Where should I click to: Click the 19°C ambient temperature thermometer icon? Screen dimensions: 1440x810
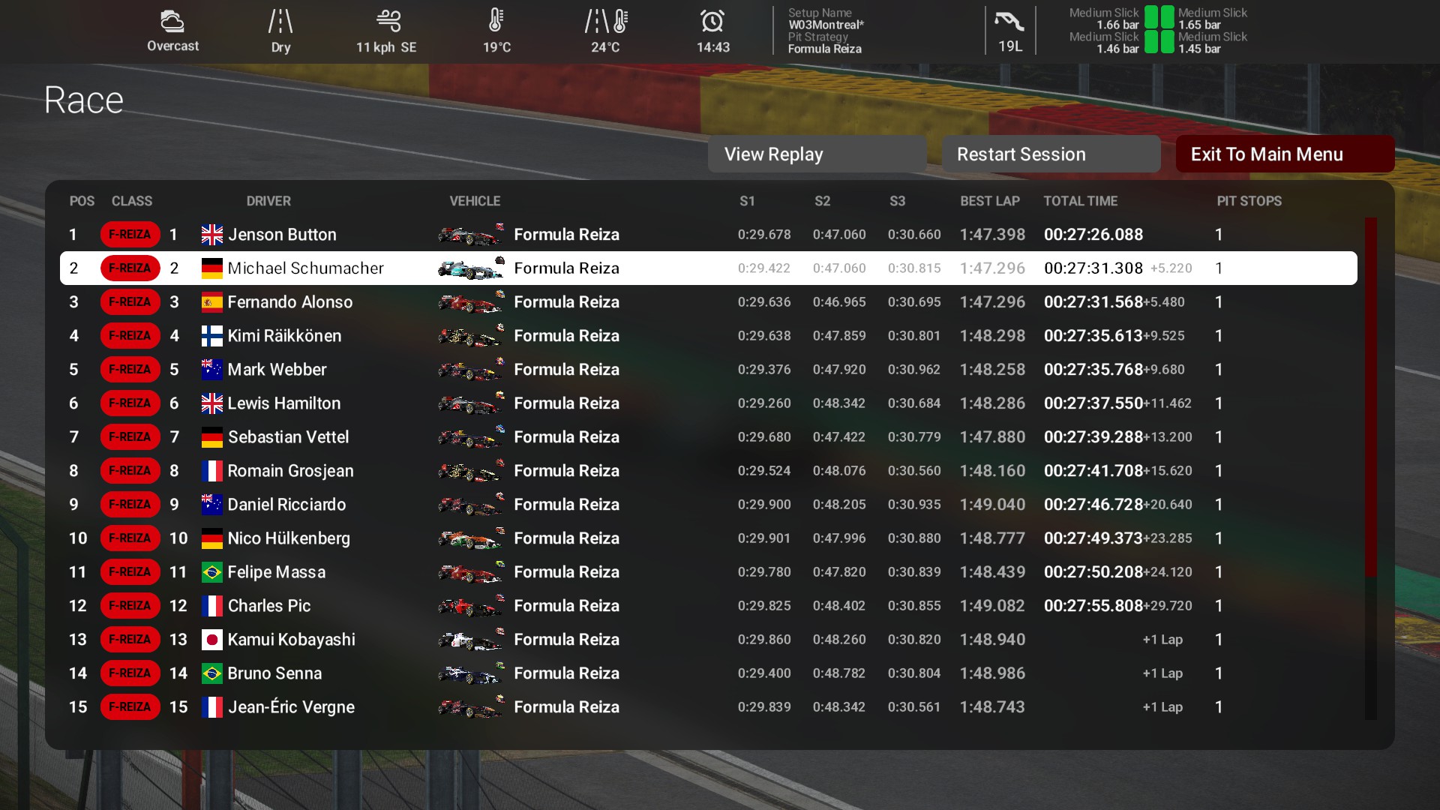496,20
